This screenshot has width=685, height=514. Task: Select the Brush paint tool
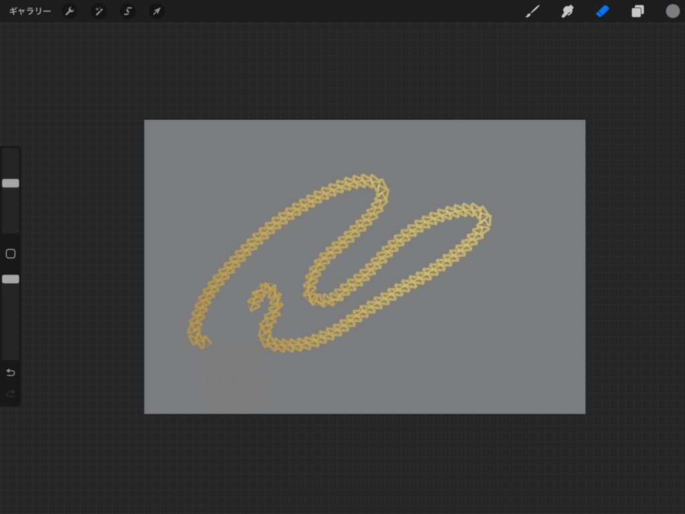tap(532, 11)
